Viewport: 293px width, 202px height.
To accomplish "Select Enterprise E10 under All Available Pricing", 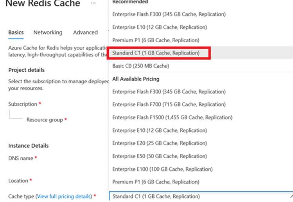I will [160, 130].
